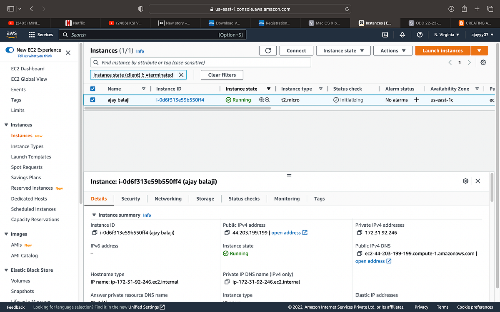
Task: Click inside the instance search filter field
Action: (x=200, y=62)
